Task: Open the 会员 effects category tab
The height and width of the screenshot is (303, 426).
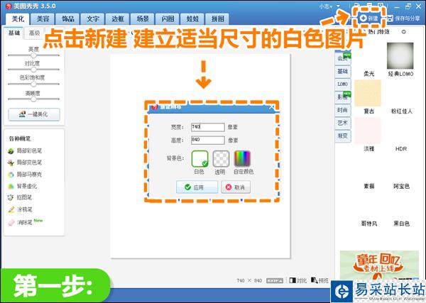Action: (343, 58)
